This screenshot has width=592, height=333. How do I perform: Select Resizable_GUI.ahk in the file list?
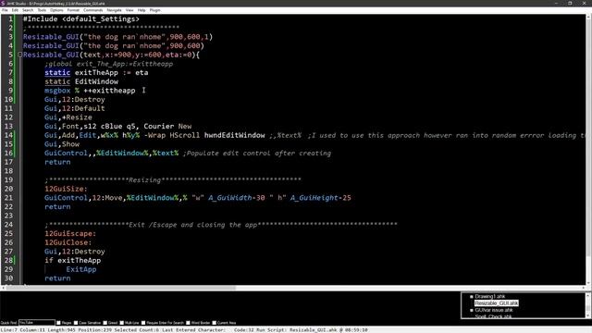click(x=497, y=303)
